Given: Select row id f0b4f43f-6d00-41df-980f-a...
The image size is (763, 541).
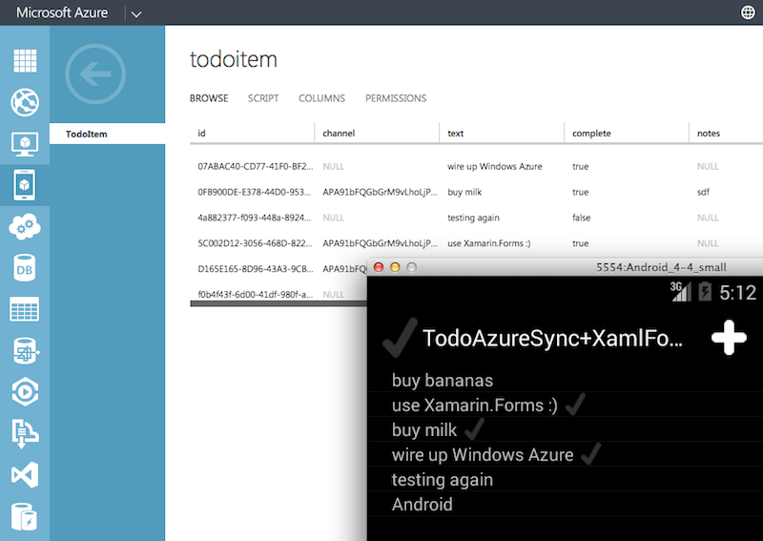Looking at the screenshot, I should click(x=256, y=295).
